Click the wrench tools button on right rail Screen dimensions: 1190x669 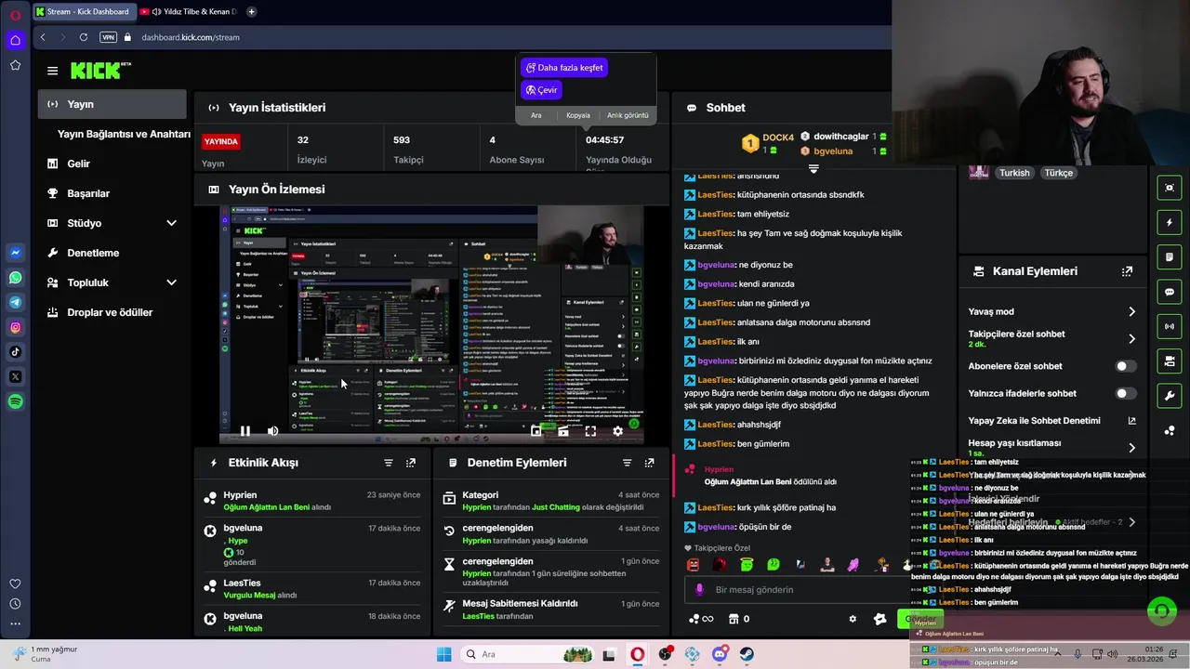1170,395
